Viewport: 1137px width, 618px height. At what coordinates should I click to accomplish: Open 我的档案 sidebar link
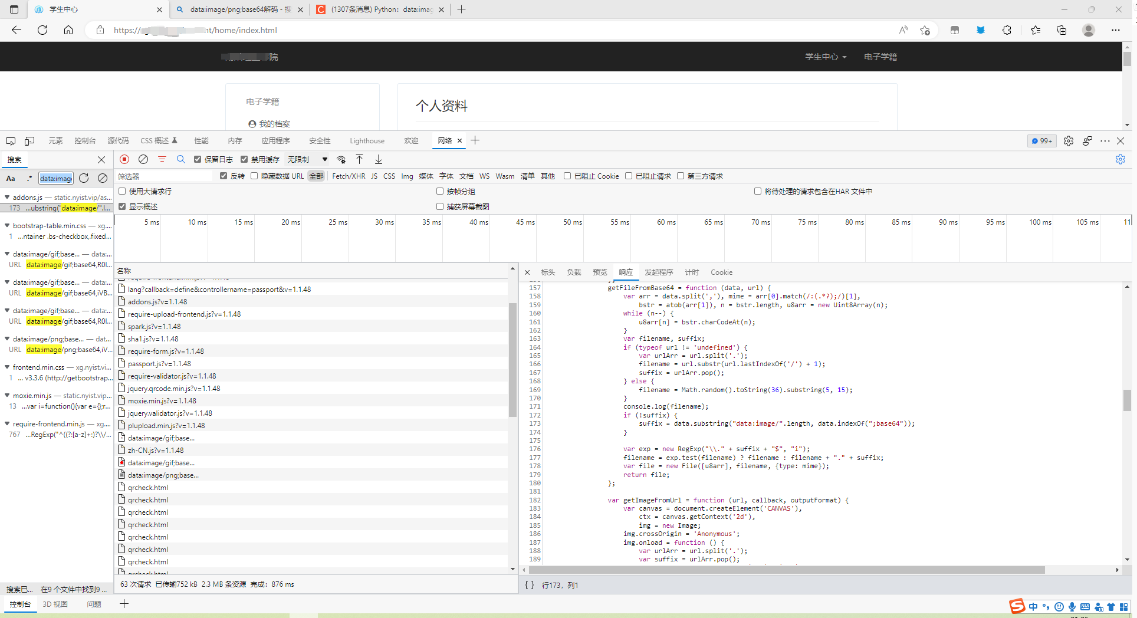pos(274,124)
